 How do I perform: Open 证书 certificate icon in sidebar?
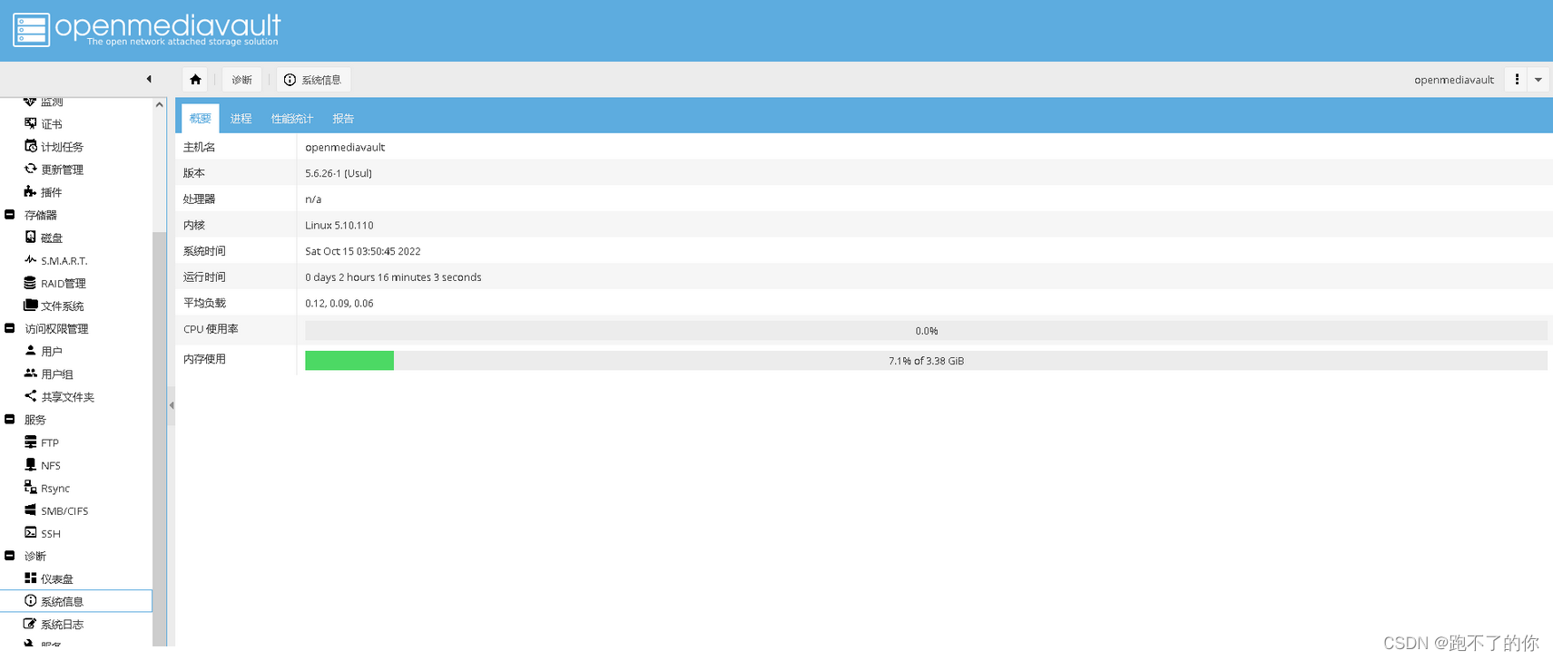[30, 123]
